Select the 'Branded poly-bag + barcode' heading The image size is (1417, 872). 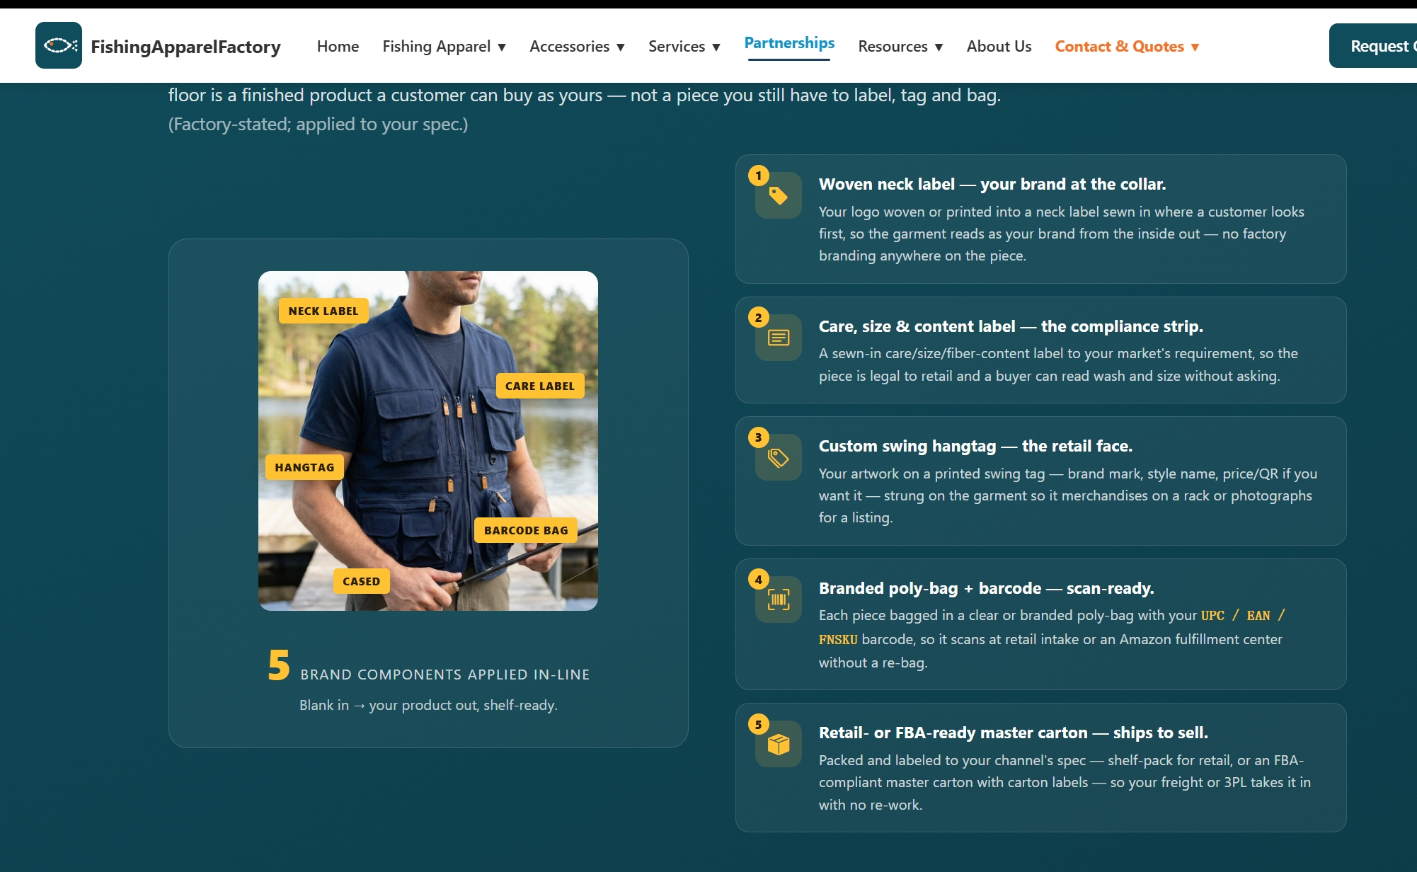987,588
